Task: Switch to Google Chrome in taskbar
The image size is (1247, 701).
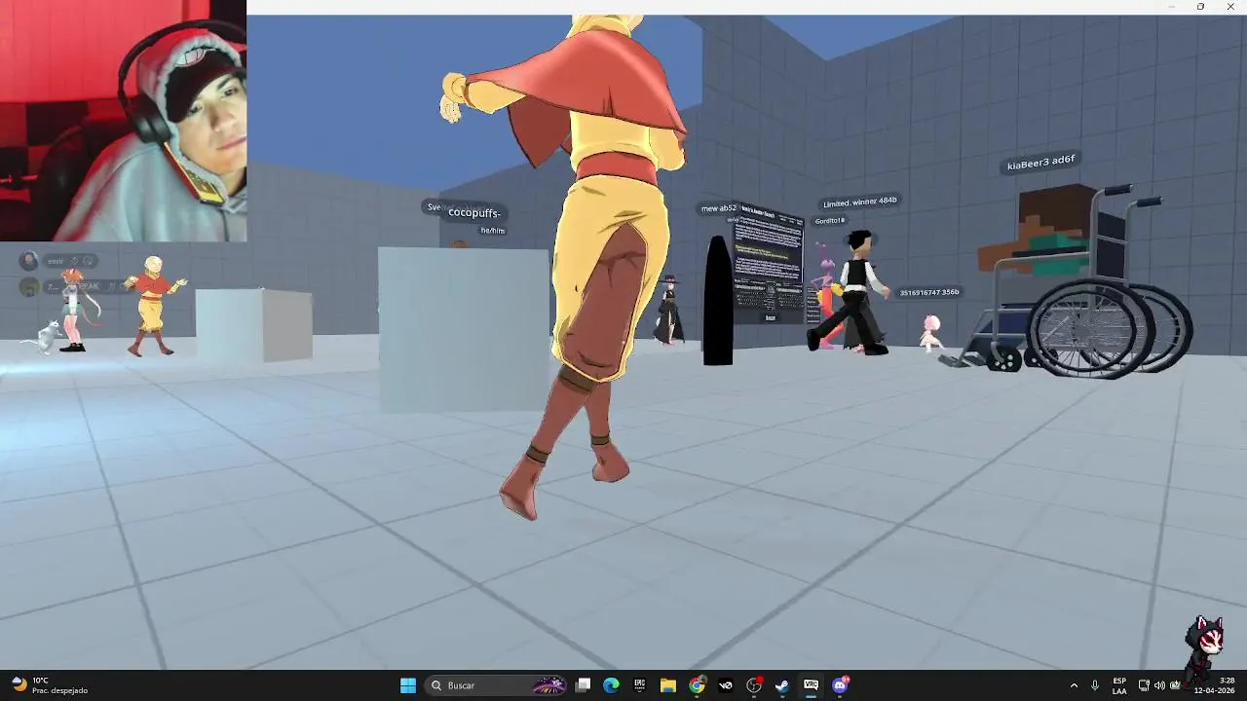Action: (x=697, y=685)
